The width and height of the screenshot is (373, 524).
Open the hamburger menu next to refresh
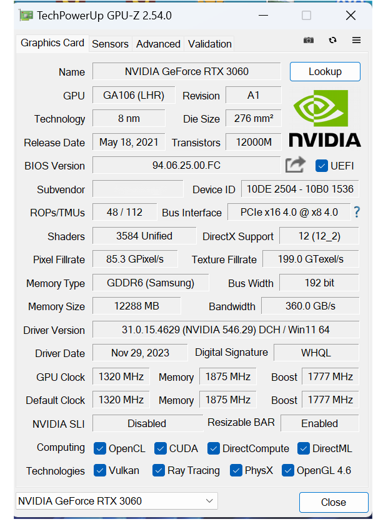(x=356, y=40)
